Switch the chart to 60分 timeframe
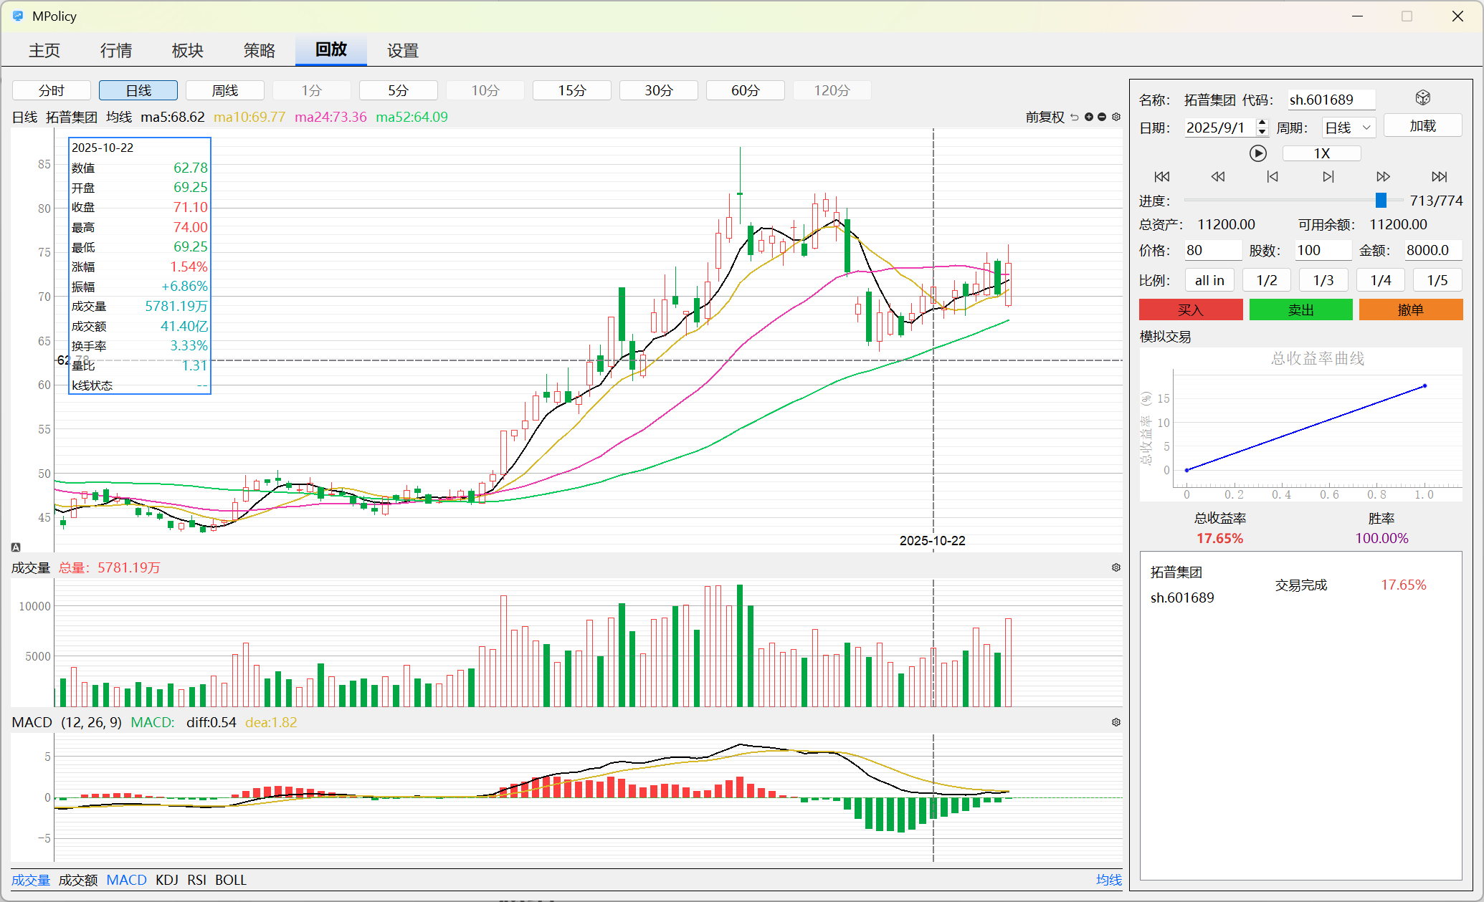 click(x=745, y=90)
